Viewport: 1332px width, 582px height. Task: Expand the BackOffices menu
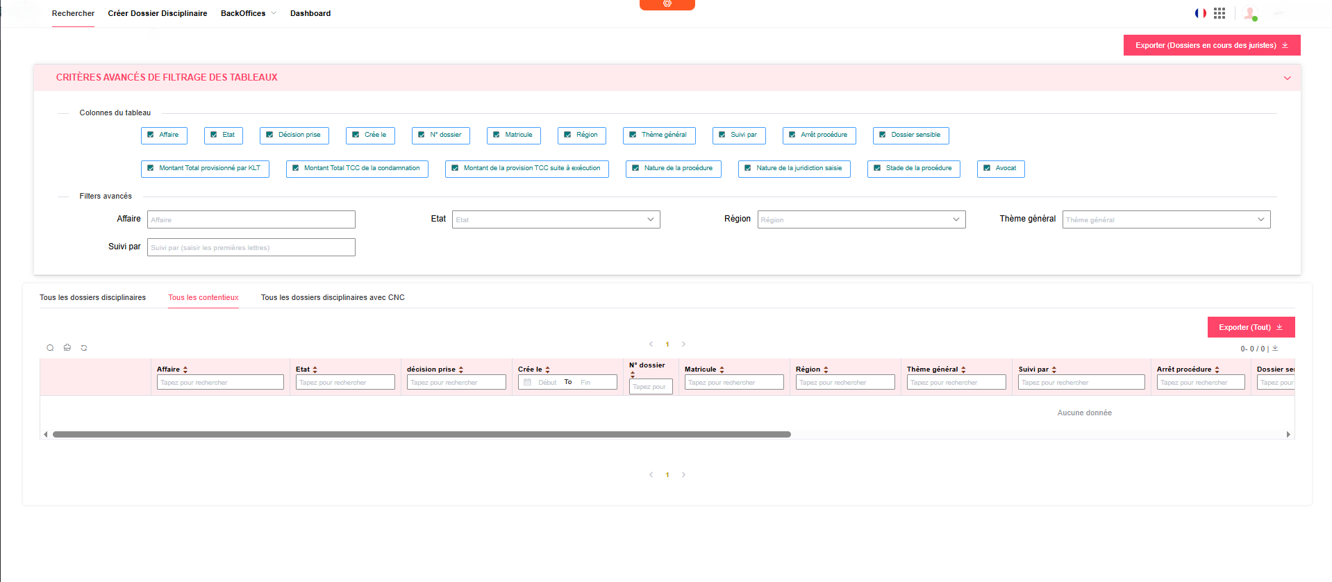click(x=248, y=13)
